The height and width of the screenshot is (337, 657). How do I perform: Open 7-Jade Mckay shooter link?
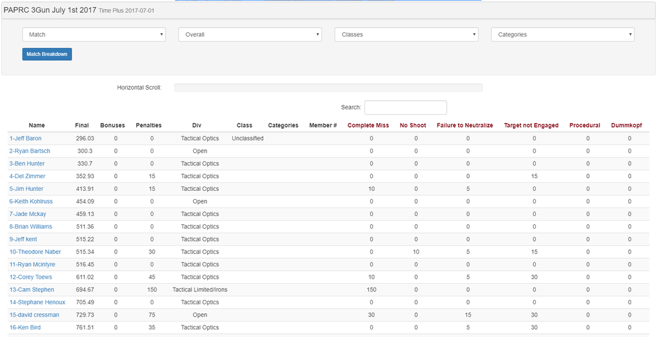28,213
